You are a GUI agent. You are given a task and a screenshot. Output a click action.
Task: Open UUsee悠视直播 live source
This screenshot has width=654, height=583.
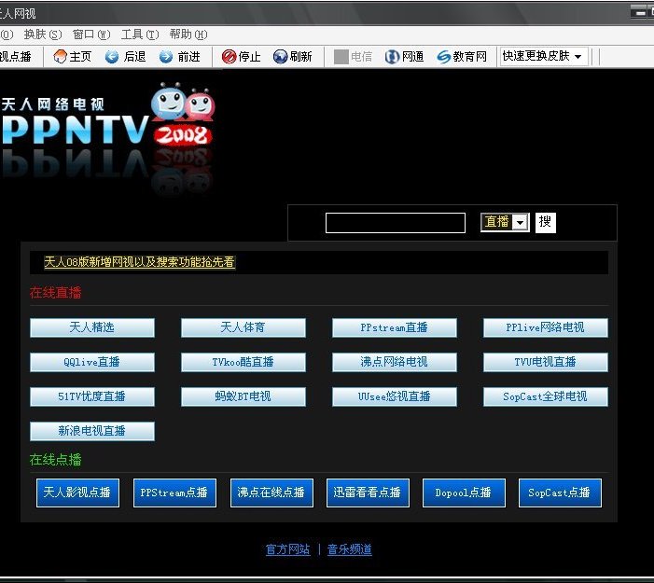click(394, 396)
